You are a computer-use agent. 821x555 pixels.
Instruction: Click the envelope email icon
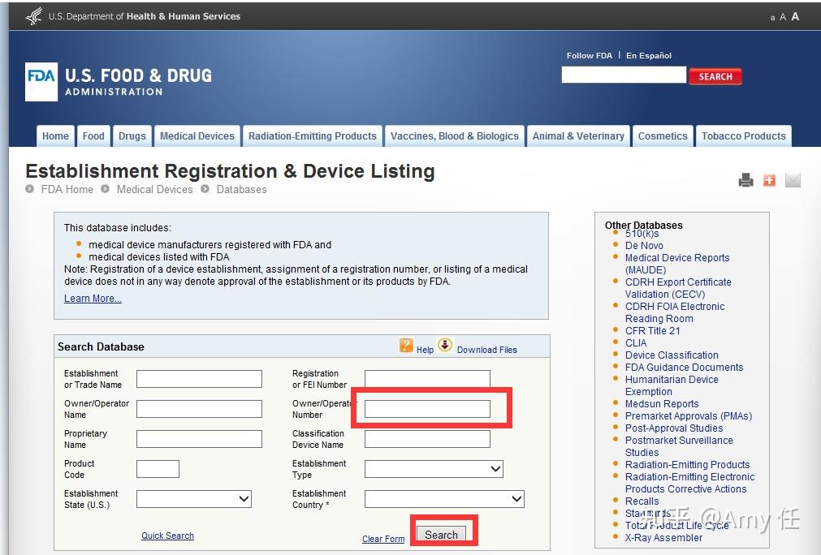click(793, 180)
